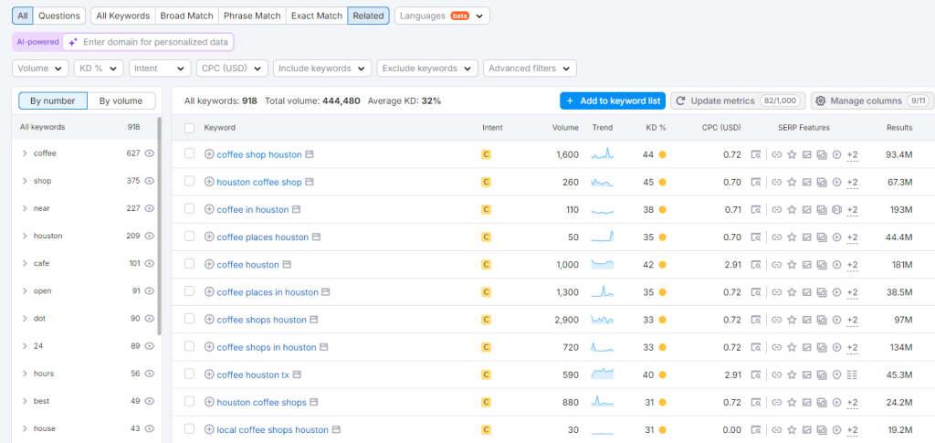
Task: Open the coffee houston tx keyword link
Action: (x=252, y=374)
